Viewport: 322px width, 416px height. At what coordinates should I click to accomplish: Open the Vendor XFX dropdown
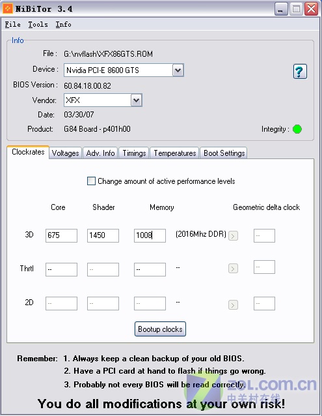click(x=136, y=100)
